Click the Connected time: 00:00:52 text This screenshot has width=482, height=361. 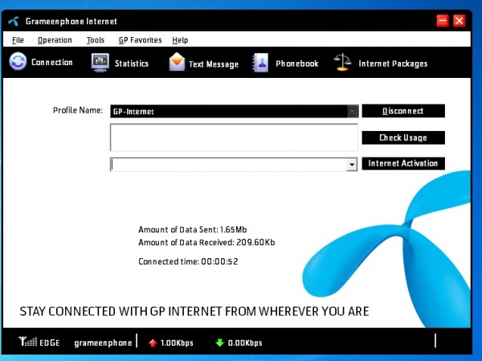tap(188, 261)
